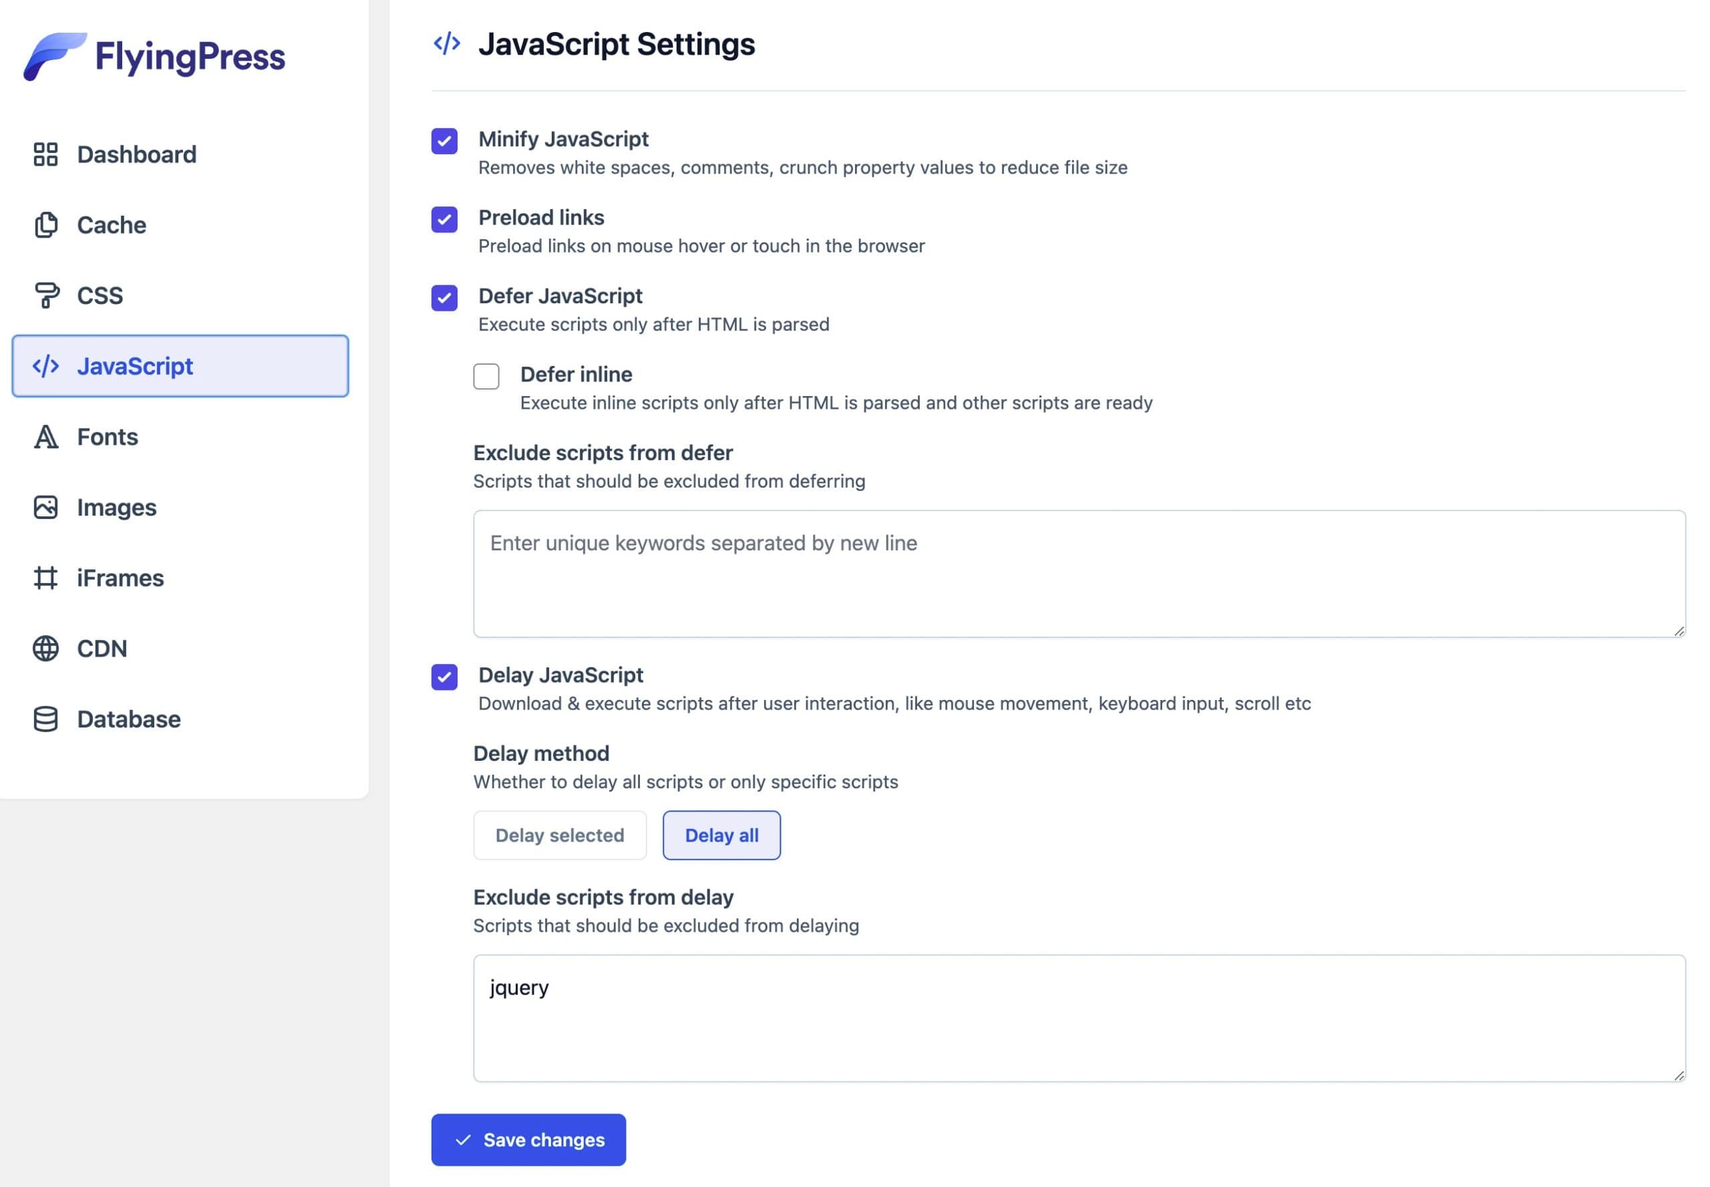
Task: Click the jquery exclusion text area
Action: [1079, 1019]
